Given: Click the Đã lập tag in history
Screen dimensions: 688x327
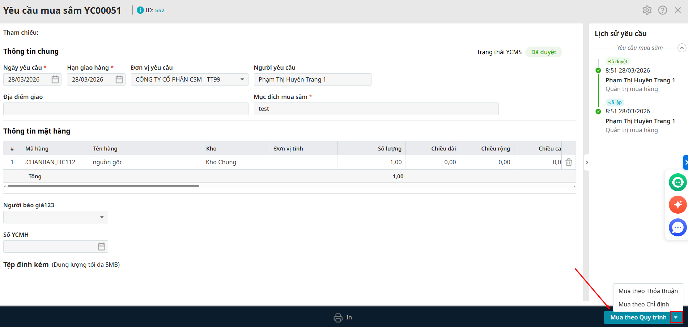Looking at the screenshot, I should click(615, 102).
